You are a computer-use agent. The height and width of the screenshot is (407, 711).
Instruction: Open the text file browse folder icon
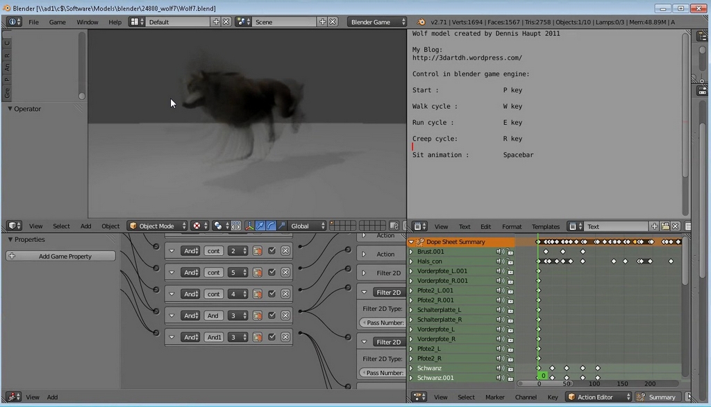point(665,227)
